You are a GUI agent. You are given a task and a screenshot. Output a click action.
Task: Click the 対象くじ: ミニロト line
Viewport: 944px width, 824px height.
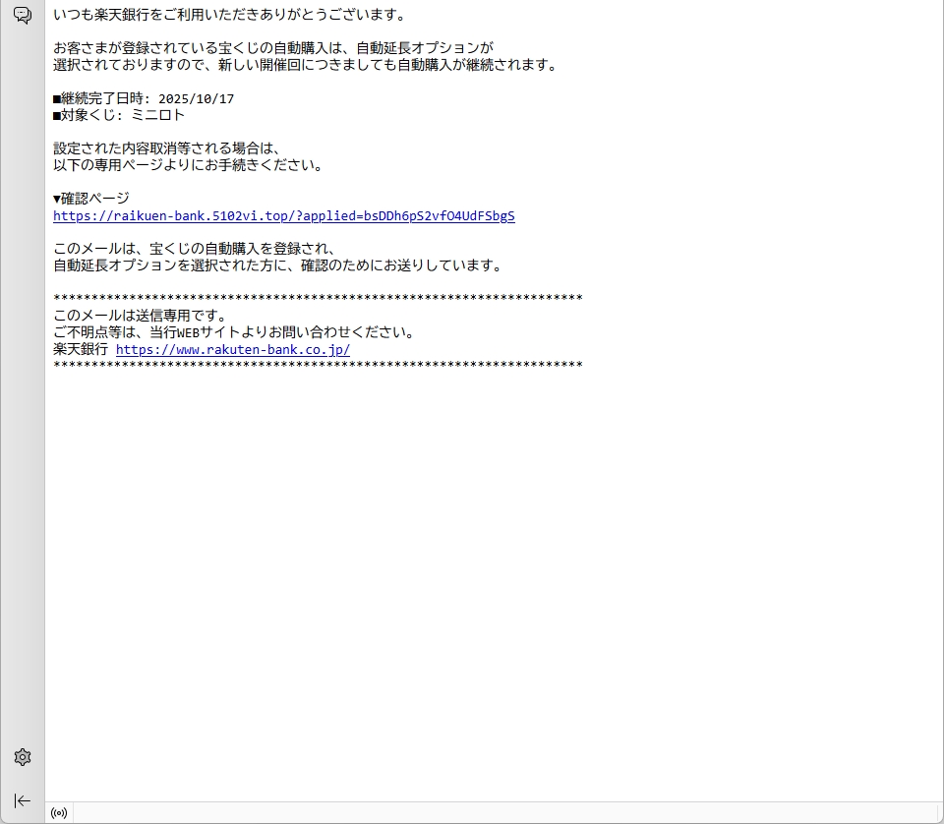(119, 115)
